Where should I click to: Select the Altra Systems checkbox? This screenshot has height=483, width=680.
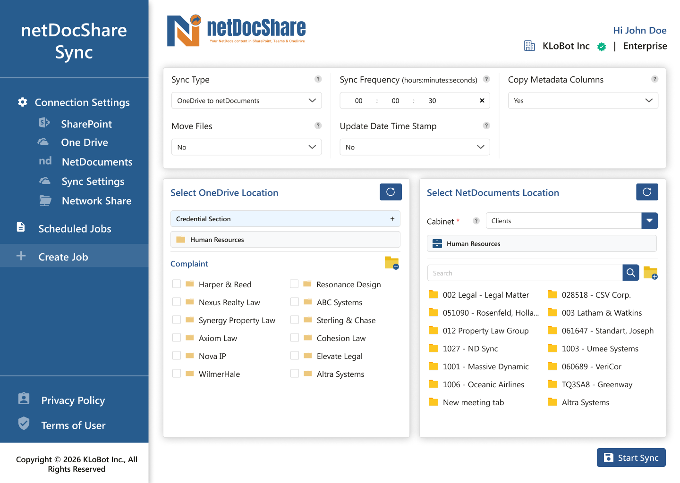(295, 373)
